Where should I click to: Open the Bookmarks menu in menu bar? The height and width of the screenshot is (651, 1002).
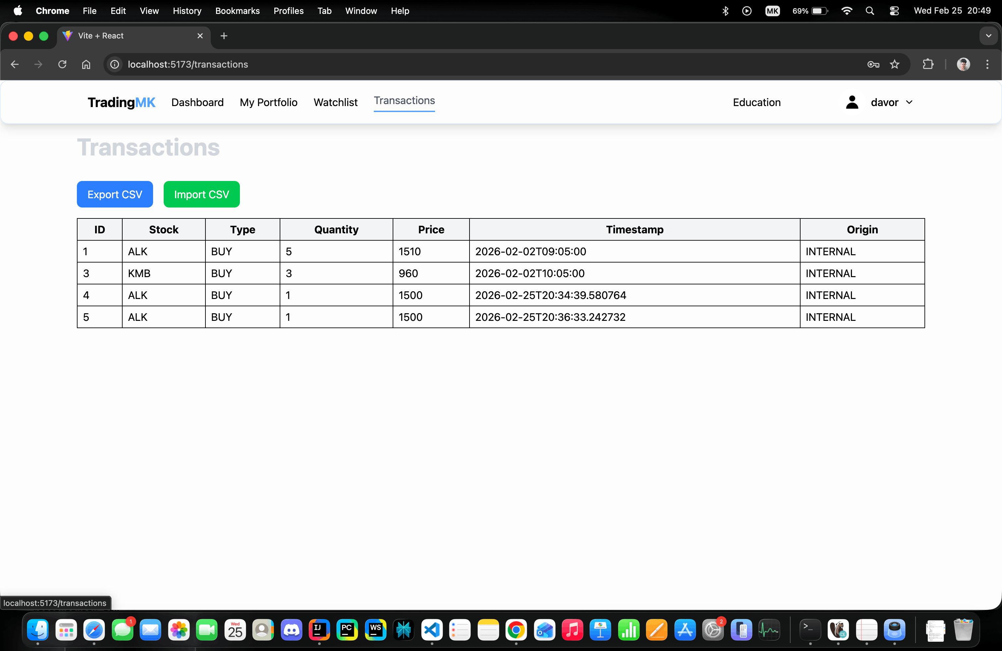(237, 11)
